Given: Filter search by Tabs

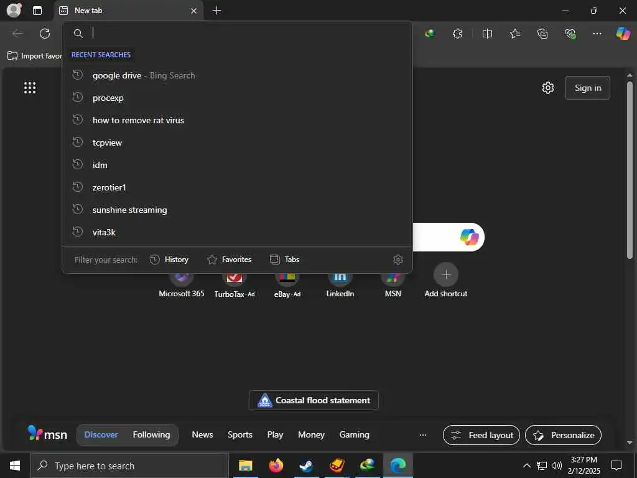Looking at the screenshot, I should point(284,260).
